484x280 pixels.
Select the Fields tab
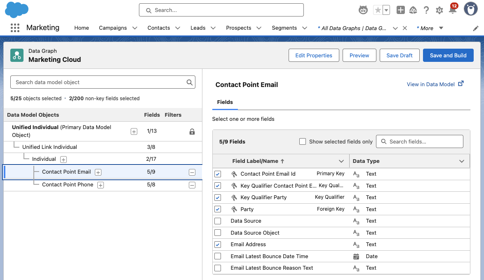[x=225, y=102]
